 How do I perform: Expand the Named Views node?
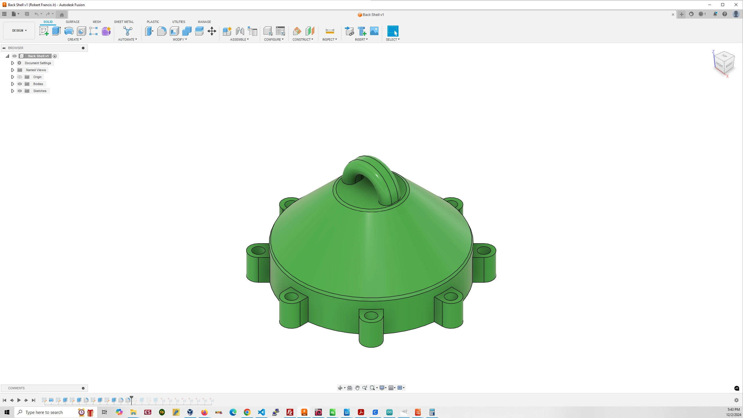[12, 70]
